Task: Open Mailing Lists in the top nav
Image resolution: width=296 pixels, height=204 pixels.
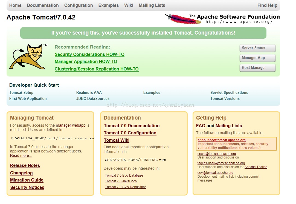Action: (x=152, y=5)
